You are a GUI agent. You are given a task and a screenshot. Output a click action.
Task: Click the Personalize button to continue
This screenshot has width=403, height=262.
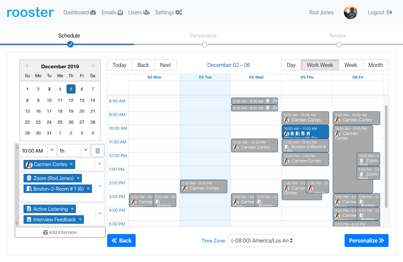click(366, 241)
